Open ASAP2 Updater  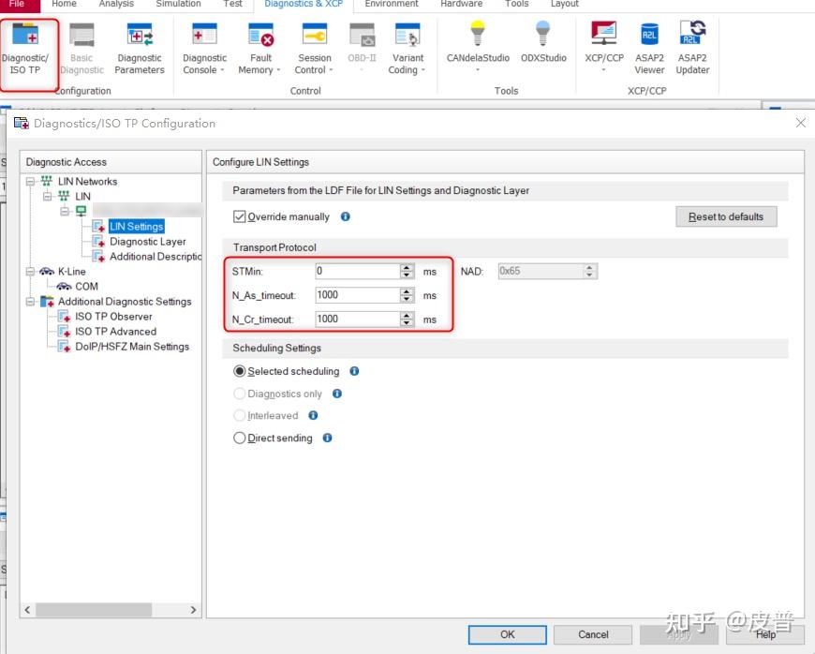(692, 50)
